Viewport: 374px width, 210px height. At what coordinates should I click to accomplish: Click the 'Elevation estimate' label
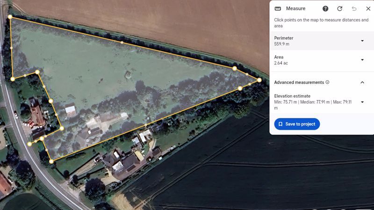click(292, 96)
